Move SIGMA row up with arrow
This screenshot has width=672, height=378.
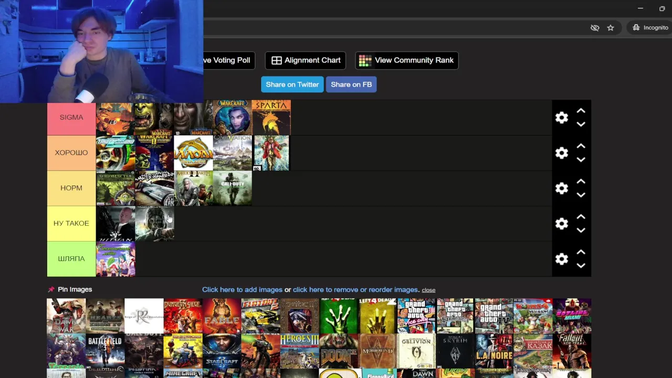coord(581,111)
